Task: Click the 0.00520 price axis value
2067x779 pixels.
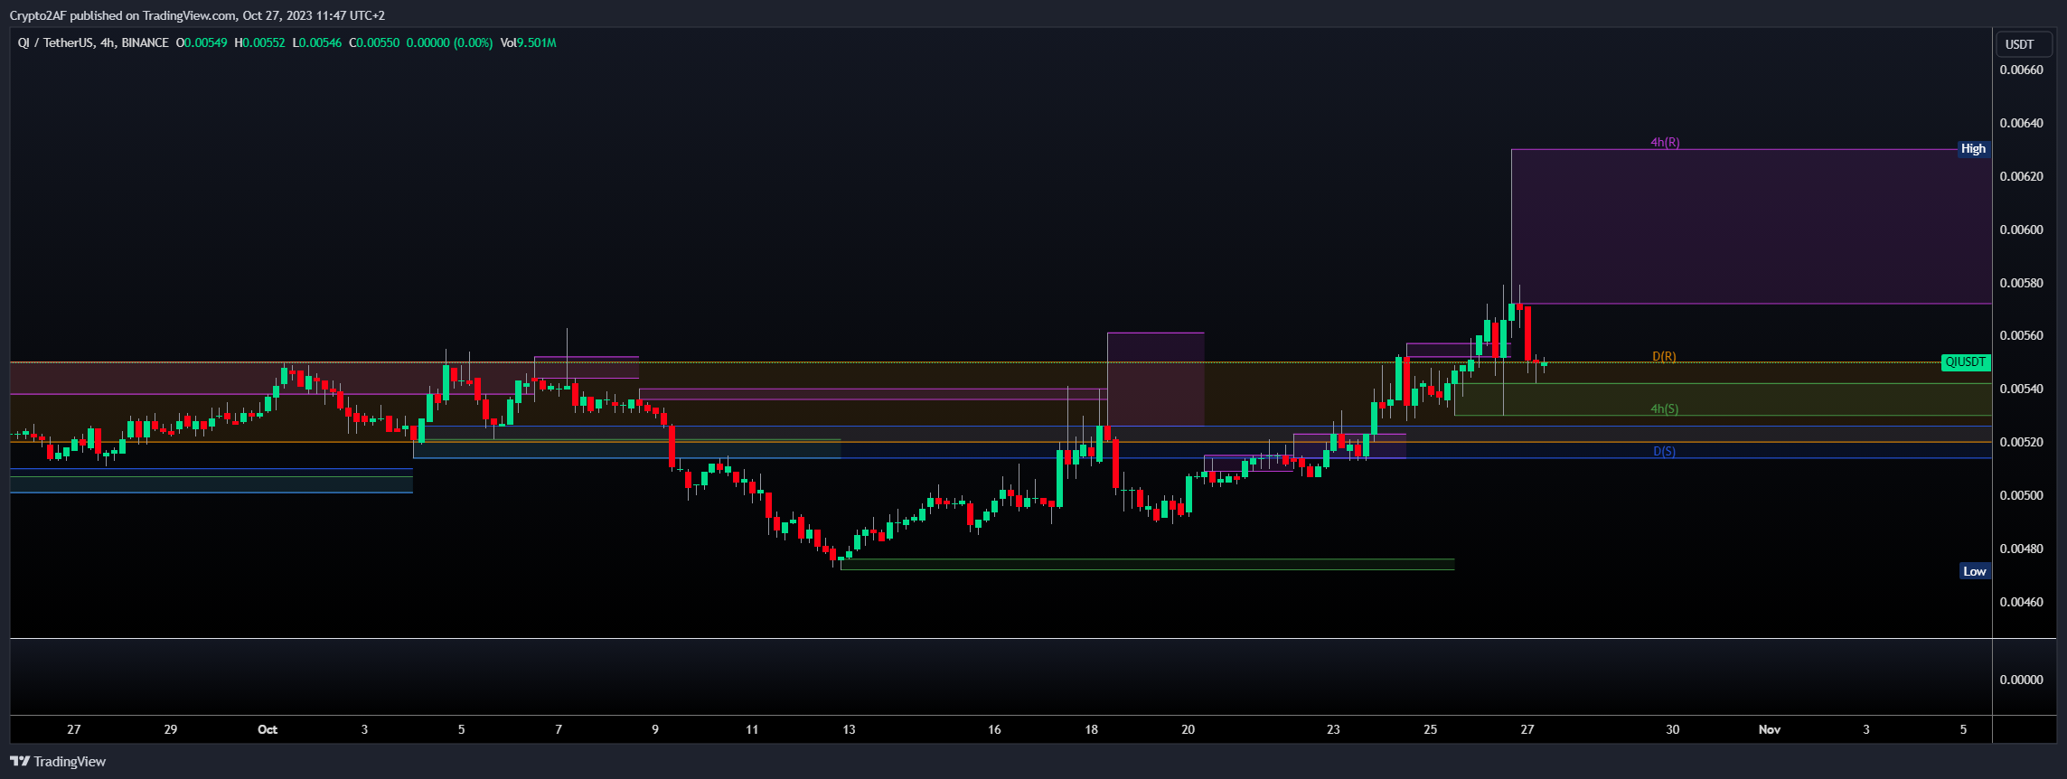Action: (x=2021, y=442)
